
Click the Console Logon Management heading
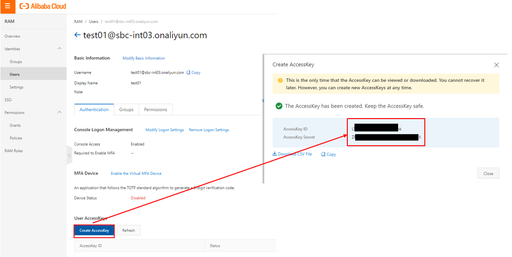(103, 130)
